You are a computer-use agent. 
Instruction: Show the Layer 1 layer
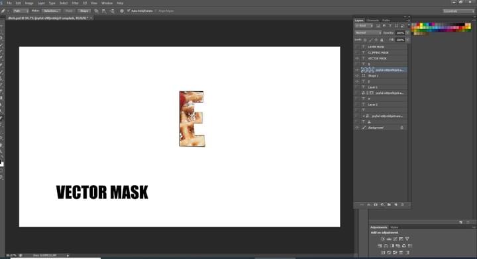point(357,87)
